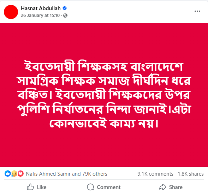Viewport: 208px width, 195px height.
Task: Open the 26 January at 15:10 timestamp
Action: pos(40,15)
